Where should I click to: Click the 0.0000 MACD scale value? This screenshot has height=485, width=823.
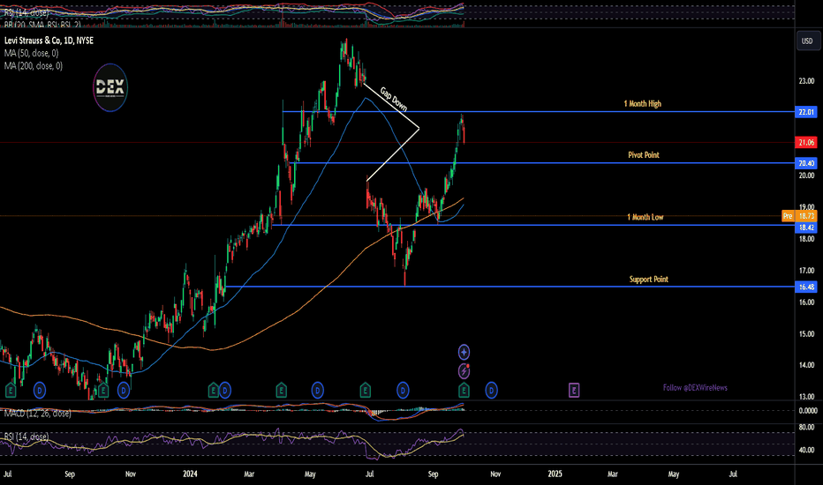[x=807, y=411]
